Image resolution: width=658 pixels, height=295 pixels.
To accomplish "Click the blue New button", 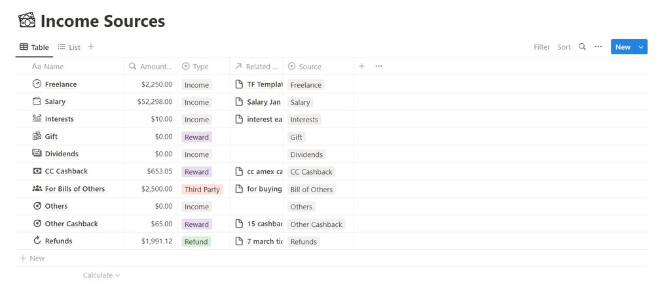I will pyautogui.click(x=622, y=47).
